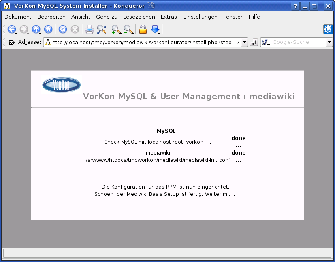The height and width of the screenshot is (262, 335).
Task: Go back with the Back arrow icon
Action: click(11, 29)
